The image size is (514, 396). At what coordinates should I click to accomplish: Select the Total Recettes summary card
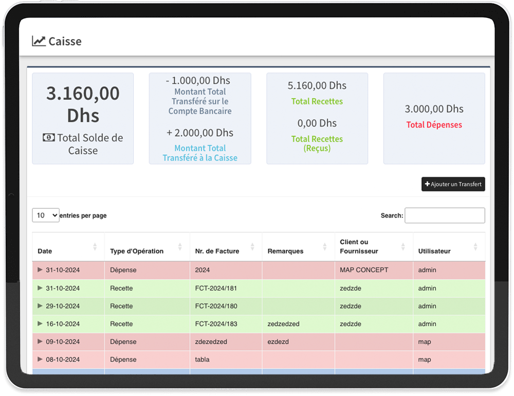pyautogui.click(x=317, y=118)
